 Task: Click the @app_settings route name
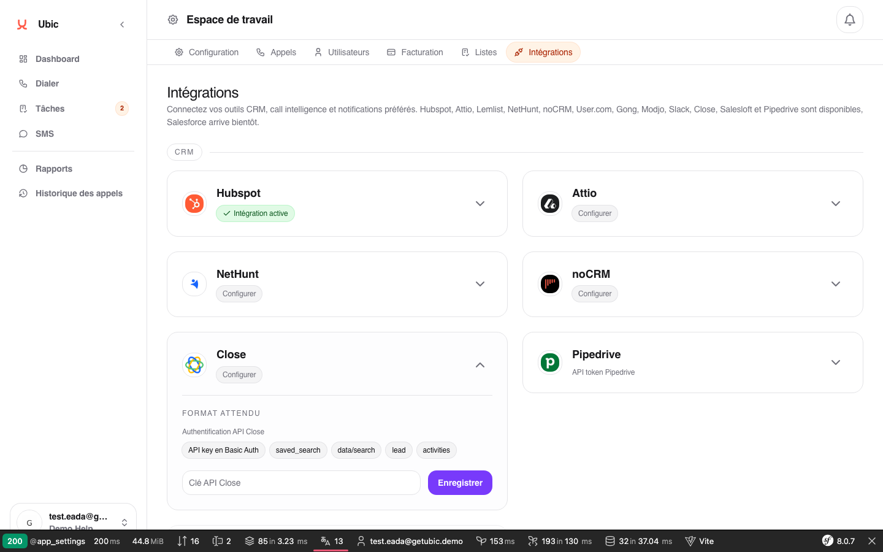coord(58,541)
